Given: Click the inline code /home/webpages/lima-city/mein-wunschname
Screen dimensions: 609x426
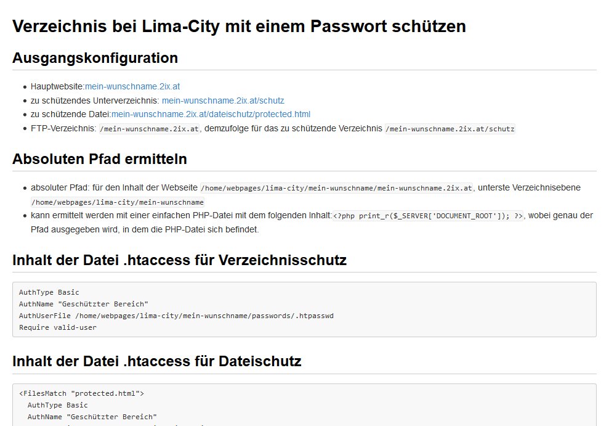Looking at the screenshot, I should 118,202.
